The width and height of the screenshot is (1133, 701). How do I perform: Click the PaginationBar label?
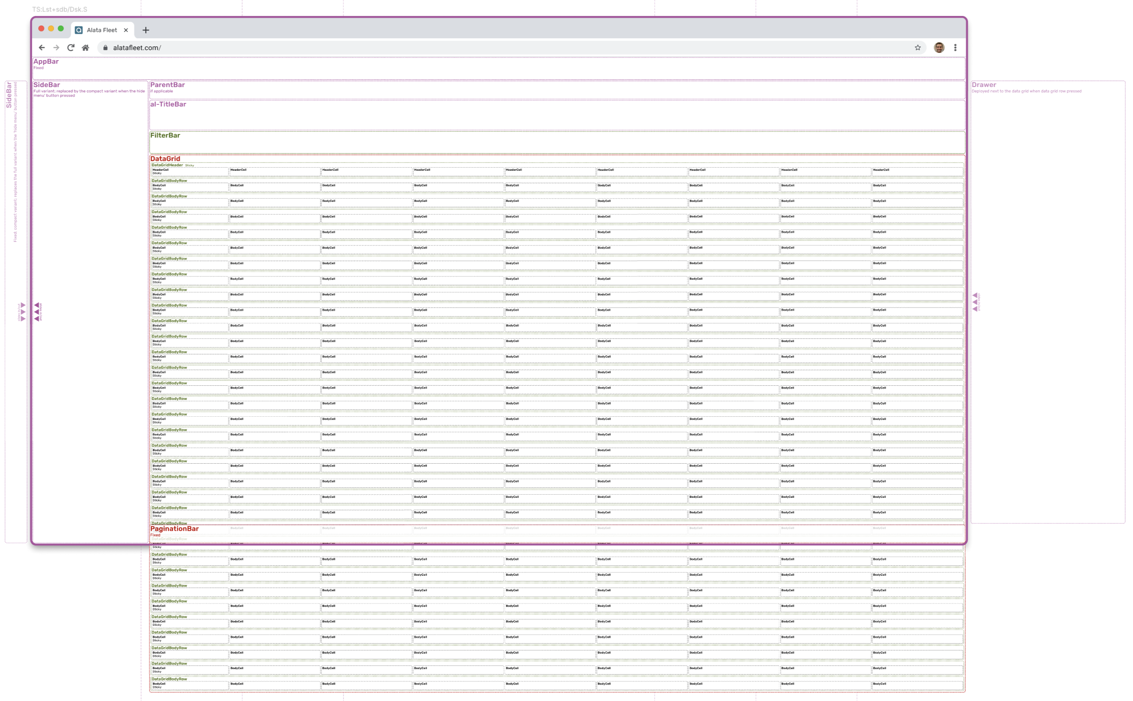(174, 528)
